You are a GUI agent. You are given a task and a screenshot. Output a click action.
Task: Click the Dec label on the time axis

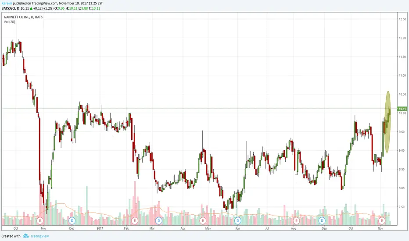(72, 228)
